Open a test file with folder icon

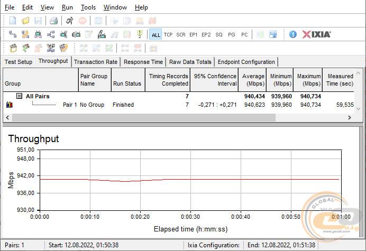pyautogui.click(x=25, y=21)
